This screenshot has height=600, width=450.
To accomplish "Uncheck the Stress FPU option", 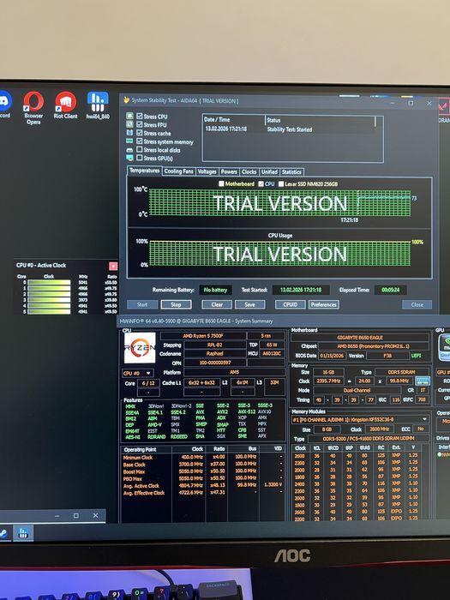I will 140,124.
